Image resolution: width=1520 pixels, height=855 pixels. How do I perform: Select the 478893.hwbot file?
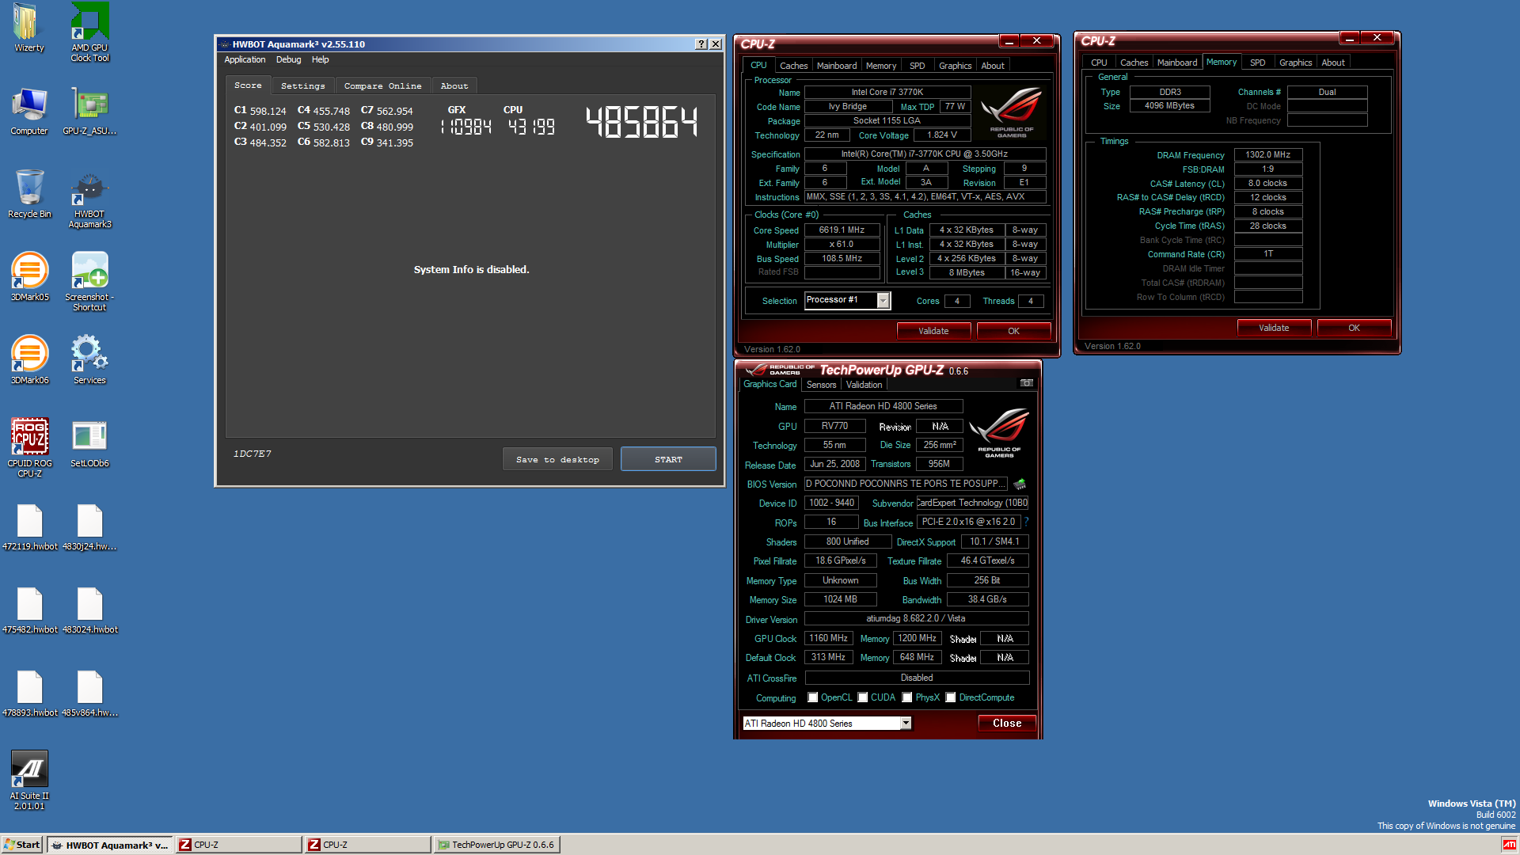point(29,693)
